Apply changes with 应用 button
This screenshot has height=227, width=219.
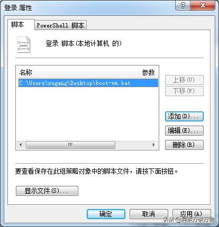tap(191, 214)
